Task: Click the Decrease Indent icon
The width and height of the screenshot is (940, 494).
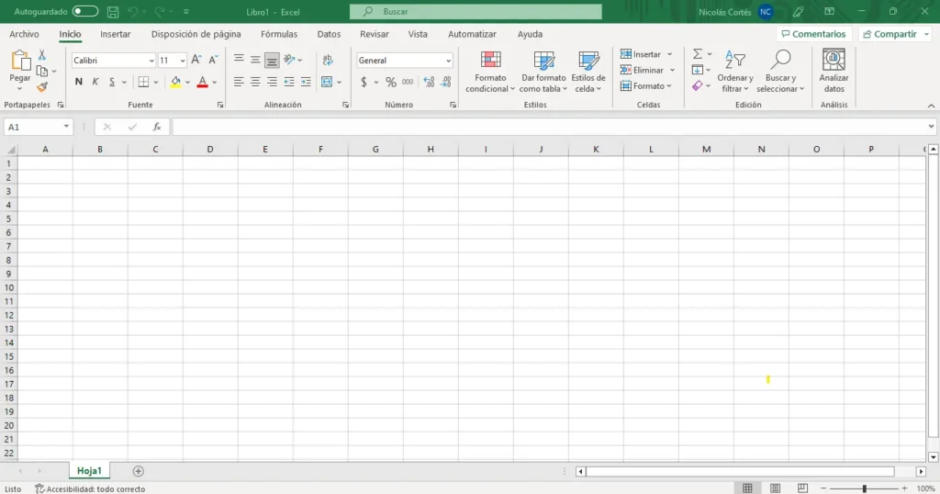Action: point(289,82)
